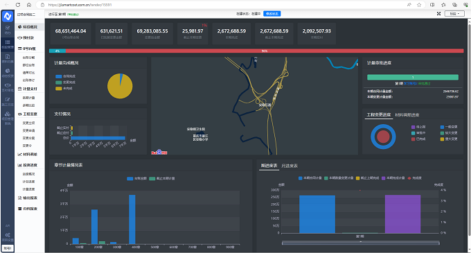Open the 项目管理系统 sidebar icon
This screenshot has width=471, height=253.
pos(8,118)
